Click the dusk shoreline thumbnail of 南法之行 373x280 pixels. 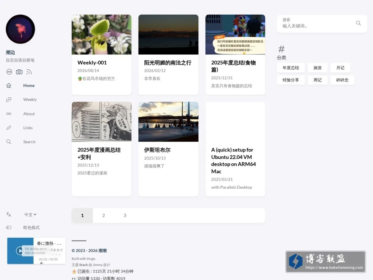(x=168, y=35)
